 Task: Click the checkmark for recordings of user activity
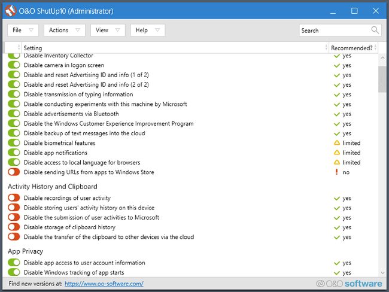coord(337,199)
